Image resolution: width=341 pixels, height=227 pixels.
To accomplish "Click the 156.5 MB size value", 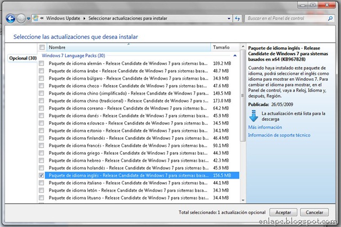I will (x=222, y=175).
